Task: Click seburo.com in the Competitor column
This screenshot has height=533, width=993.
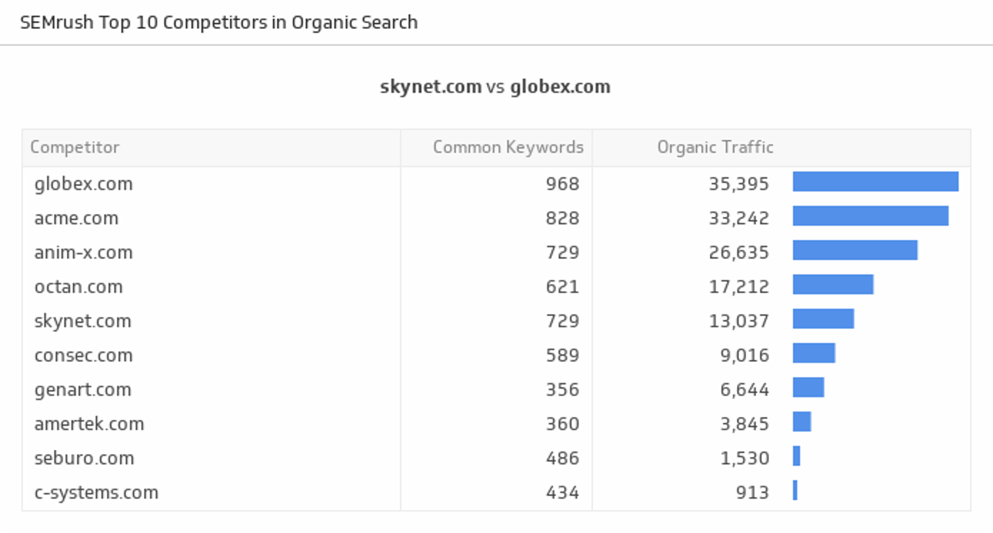Action: [84, 458]
